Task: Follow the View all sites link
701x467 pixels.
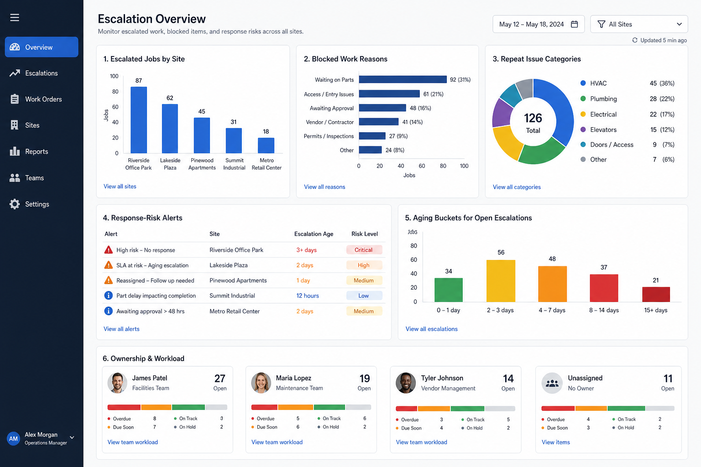Action: pyautogui.click(x=120, y=186)
